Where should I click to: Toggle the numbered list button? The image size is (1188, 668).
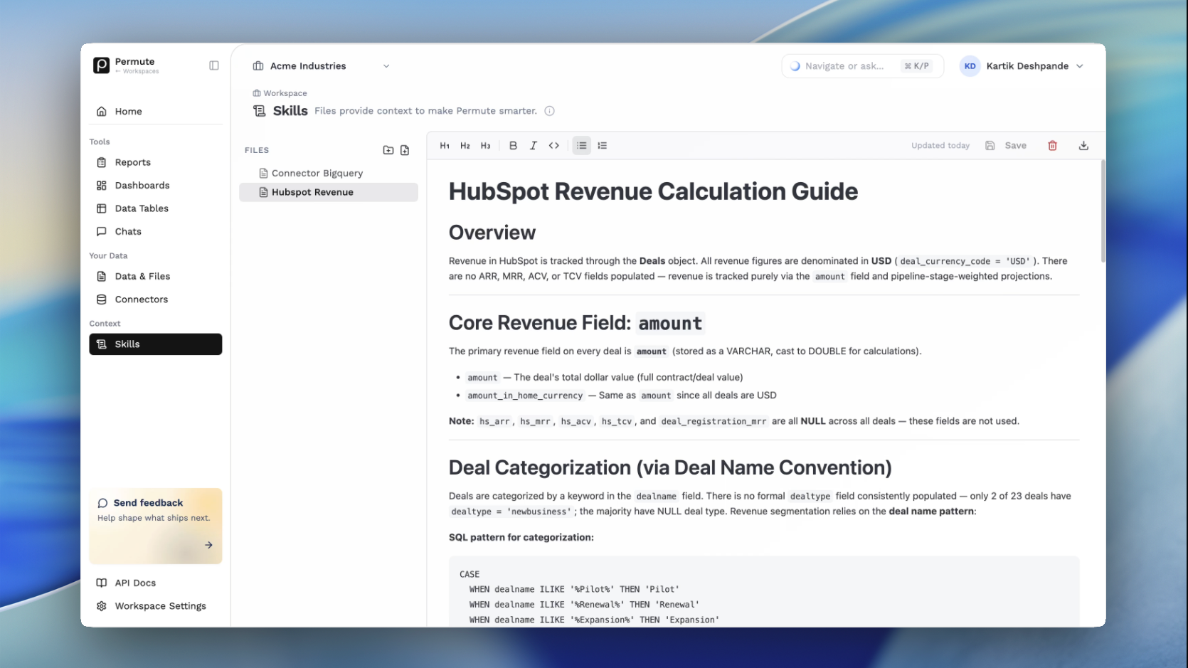[603, 146]
